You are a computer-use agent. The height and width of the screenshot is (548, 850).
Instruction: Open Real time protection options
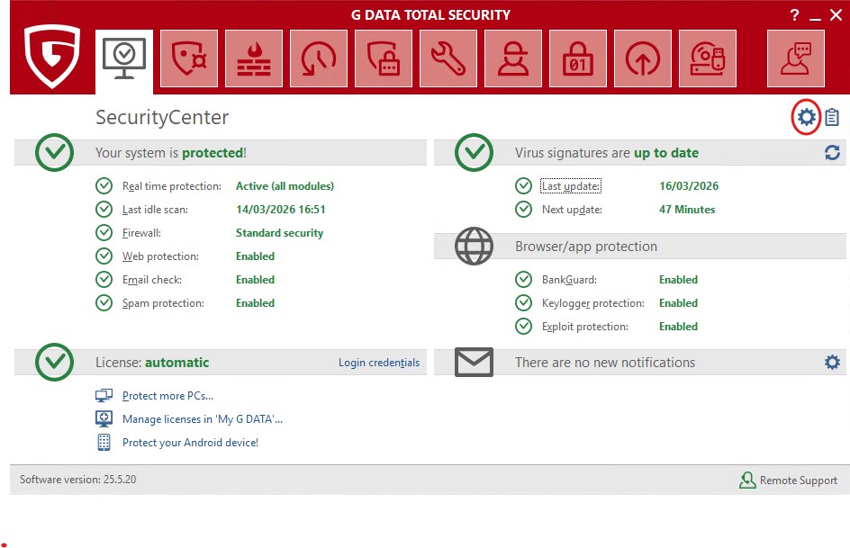point(172,186)
